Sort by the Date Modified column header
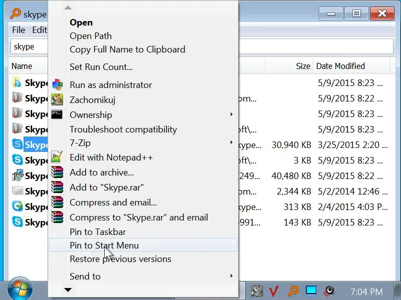 (x=340, y=66)
